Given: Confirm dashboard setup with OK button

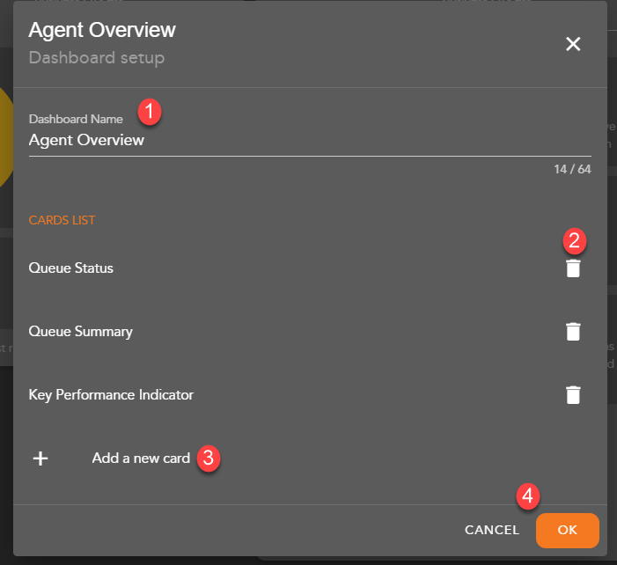Looking at the screenshot, I should 567,530.
